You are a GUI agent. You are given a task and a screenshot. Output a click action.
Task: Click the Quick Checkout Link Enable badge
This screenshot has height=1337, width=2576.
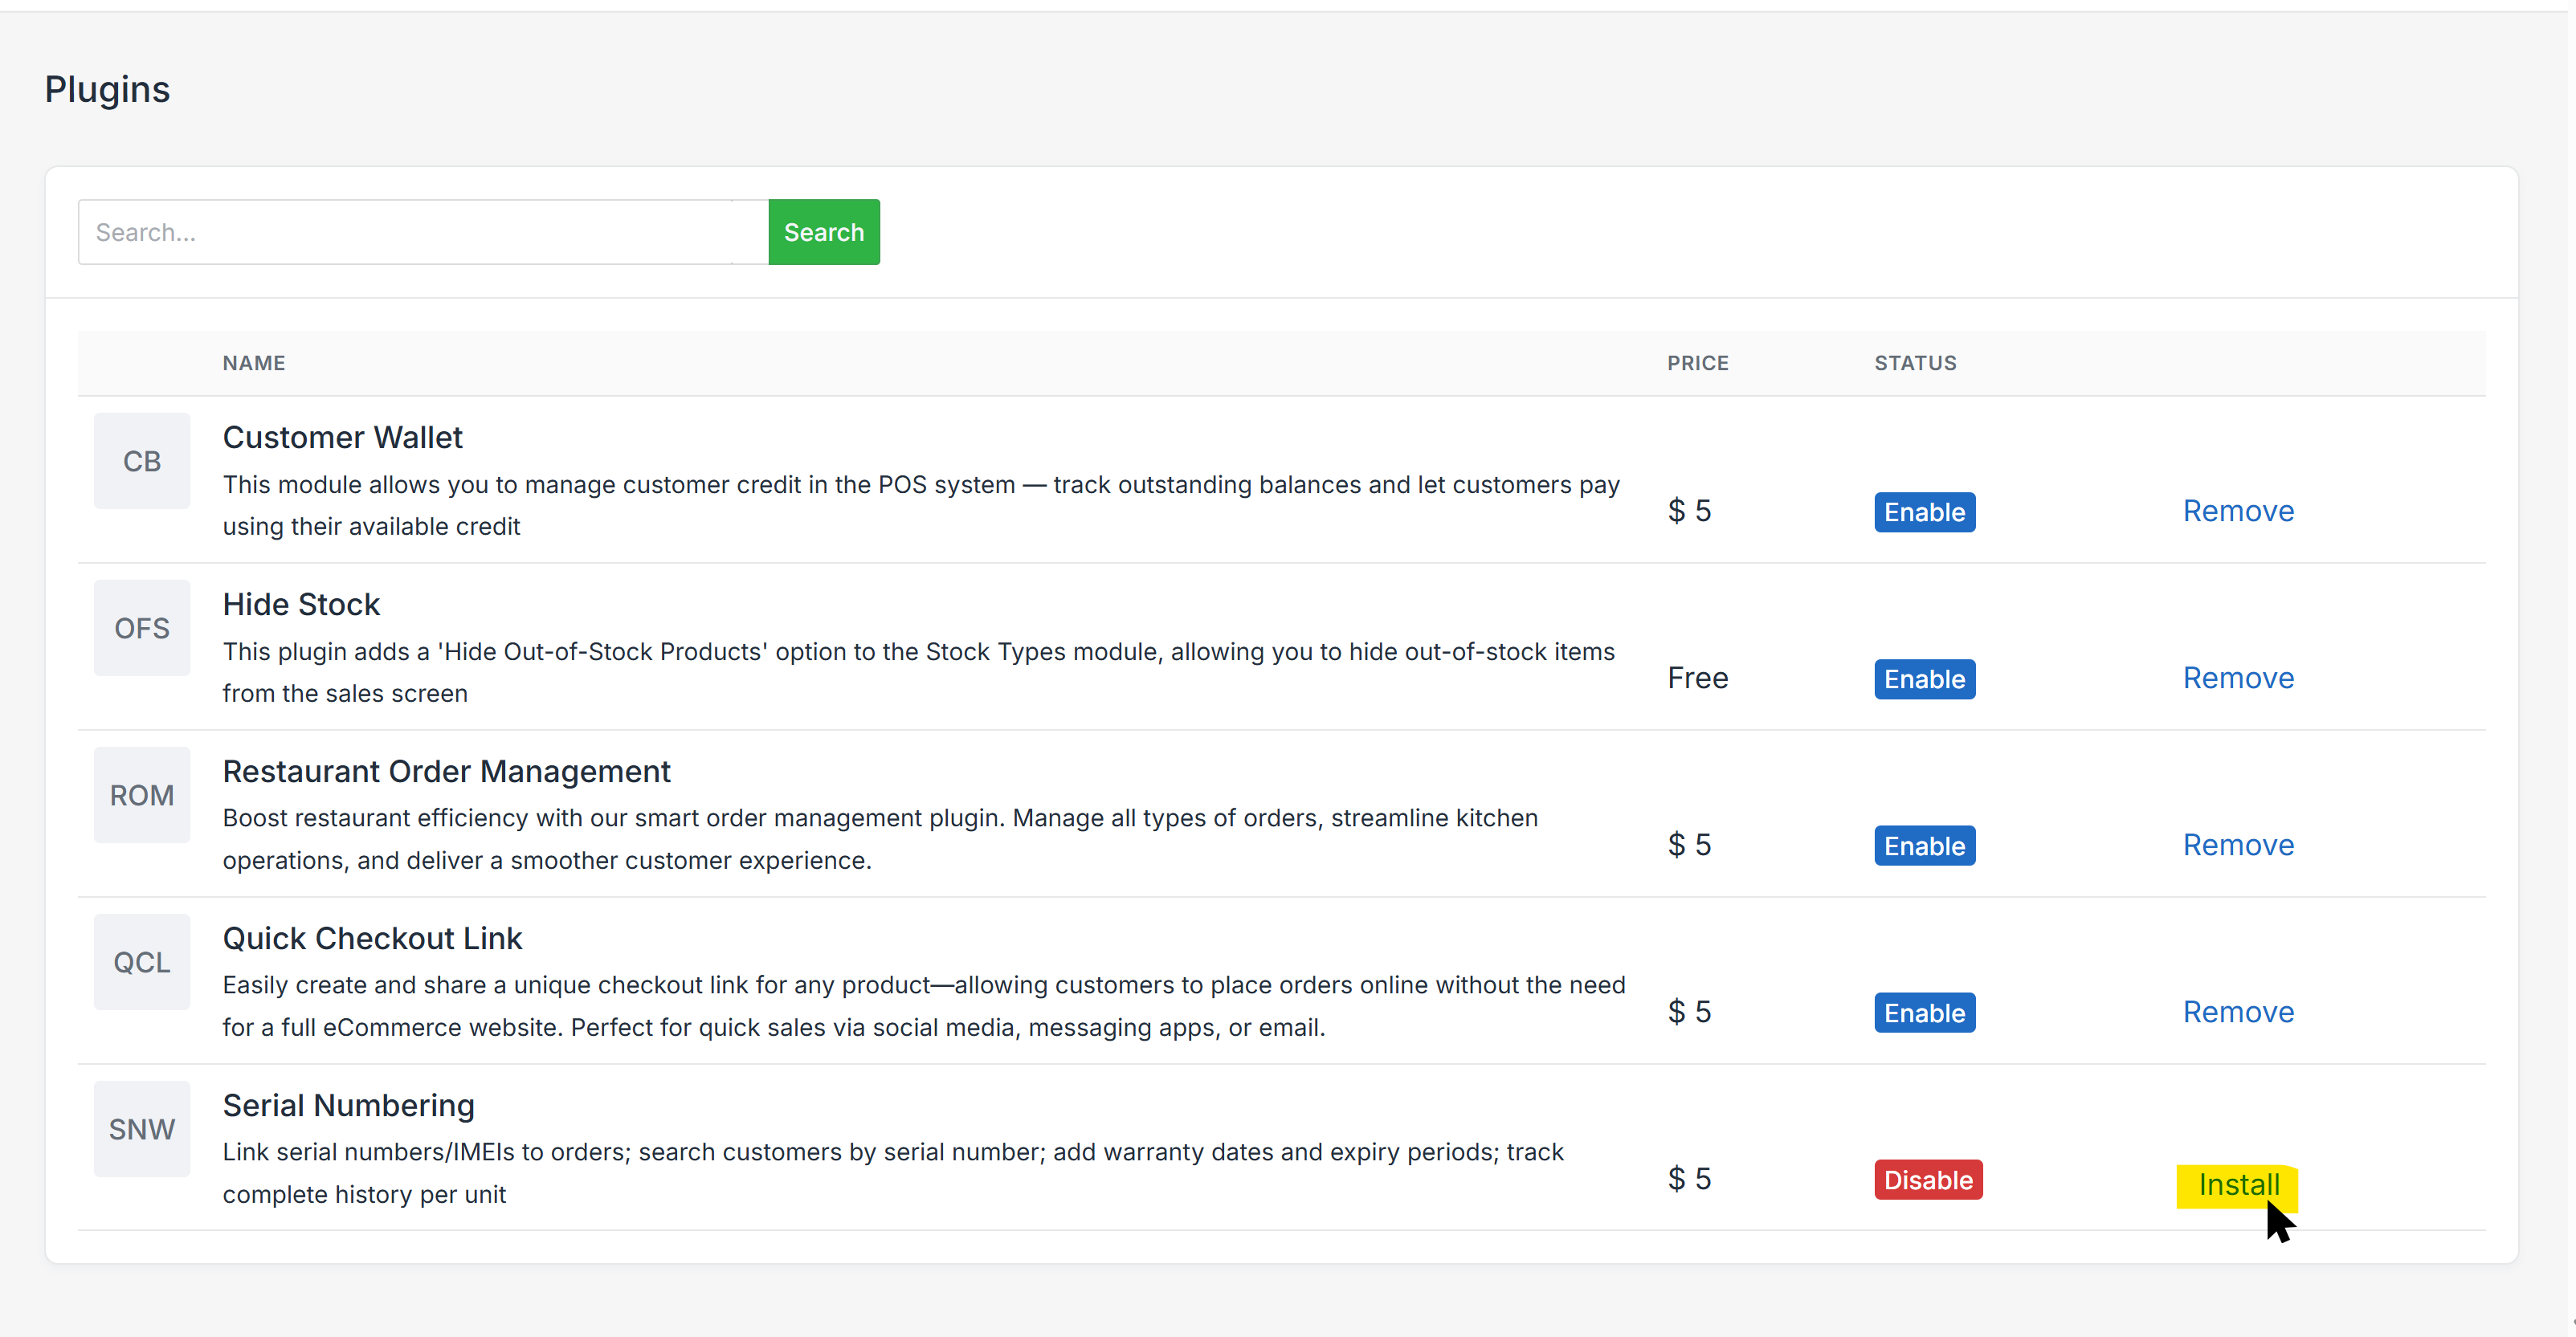1924,1013
